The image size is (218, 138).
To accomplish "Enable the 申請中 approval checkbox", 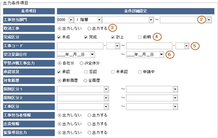I will (x=139, y=72).
